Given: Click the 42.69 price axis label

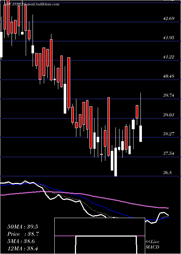Looking at the screenshot, I should point(169,18).
